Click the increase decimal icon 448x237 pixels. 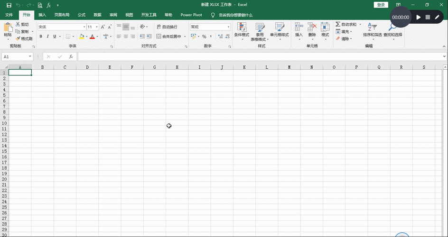pos(220,36)
